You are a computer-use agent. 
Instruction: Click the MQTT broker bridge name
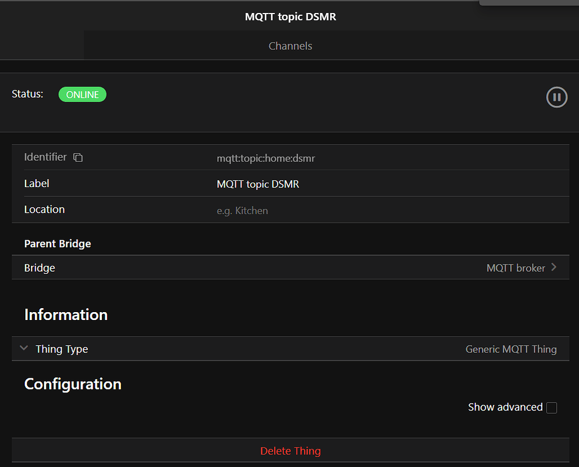click(516, 268)
